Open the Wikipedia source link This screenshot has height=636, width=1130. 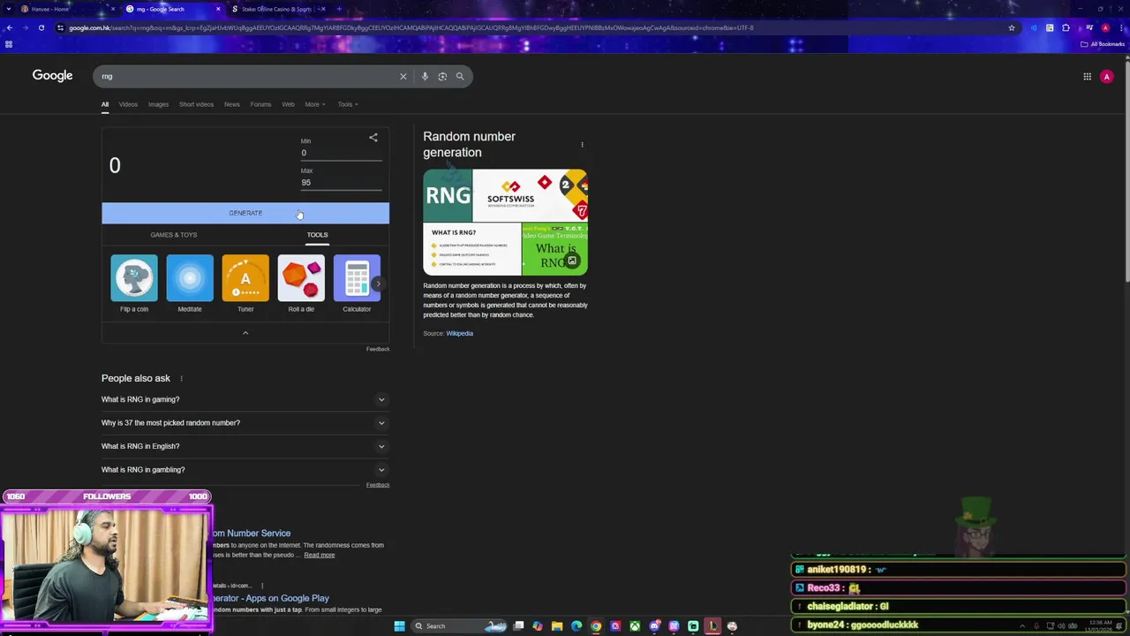(x=459, y=334)
